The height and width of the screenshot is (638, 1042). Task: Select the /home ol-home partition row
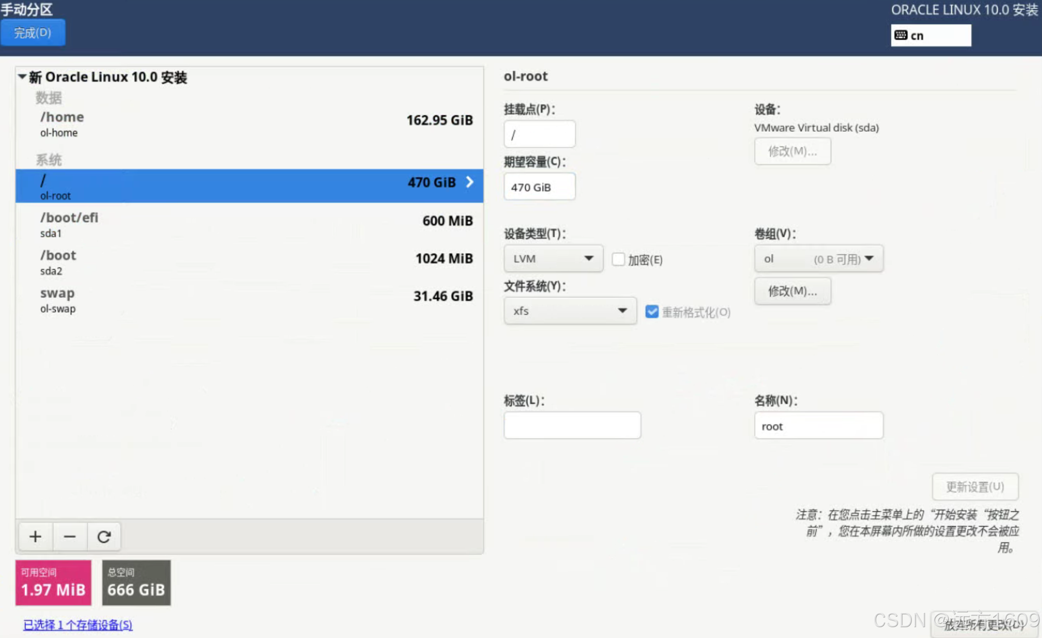click(x=249, y=124)
